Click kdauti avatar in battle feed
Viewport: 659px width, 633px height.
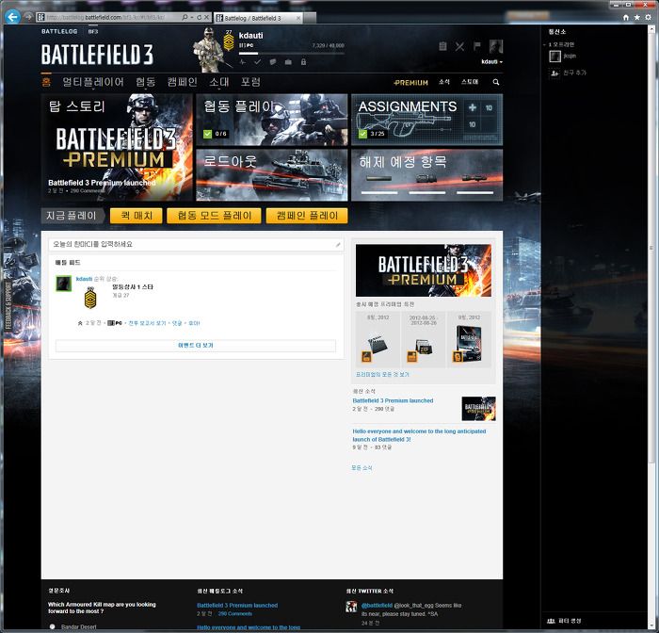pyautogui.click(x=64, y=284)
